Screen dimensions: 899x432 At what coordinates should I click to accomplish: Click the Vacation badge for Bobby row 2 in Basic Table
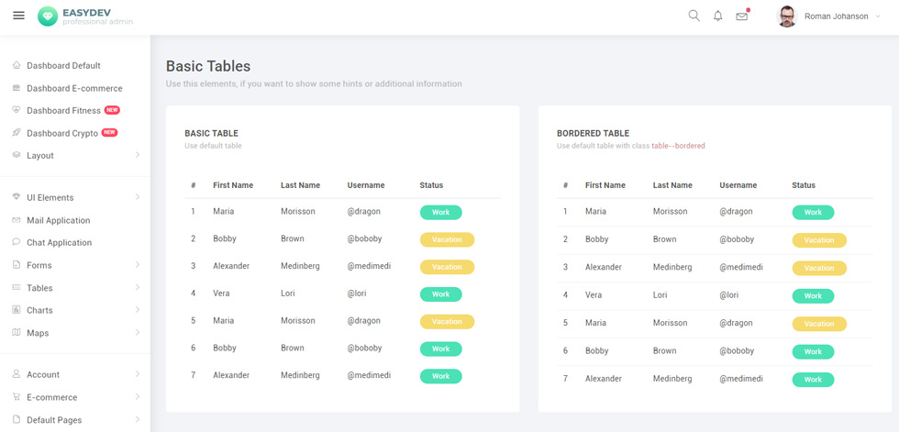point(448,239)
